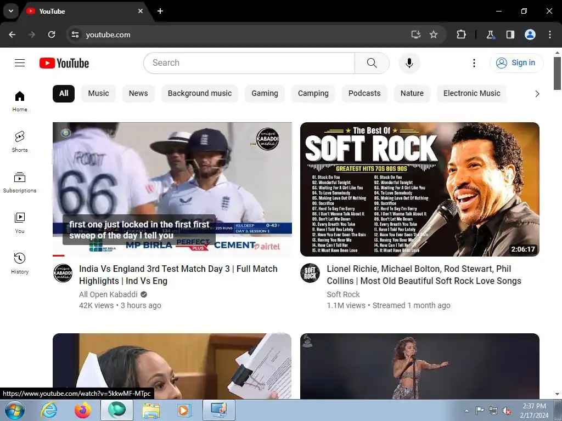
Task: Open a new browser tab
Action: (x=160, y=11)
